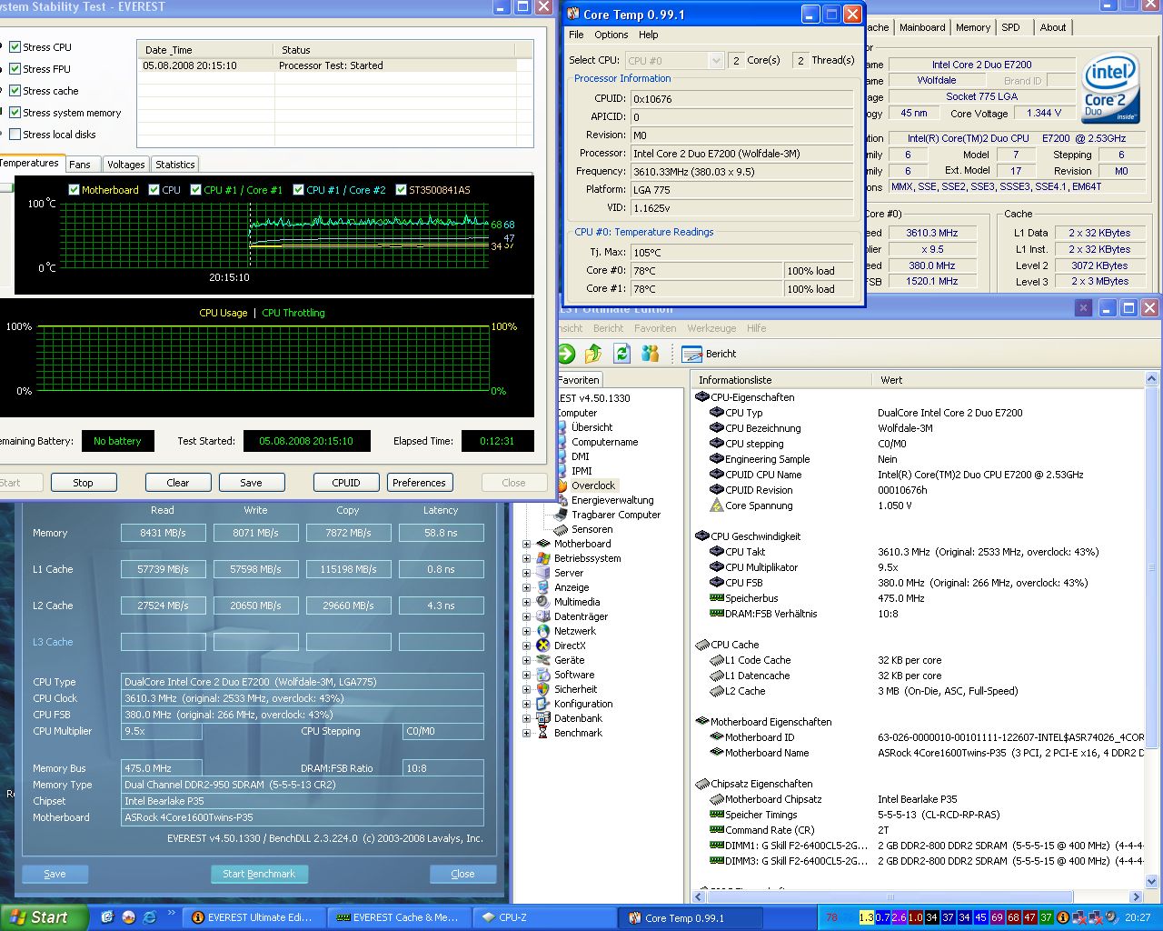Click the Software disc icon in the tree
Screen dimensions: 1163x931
(x=543, y=675)
